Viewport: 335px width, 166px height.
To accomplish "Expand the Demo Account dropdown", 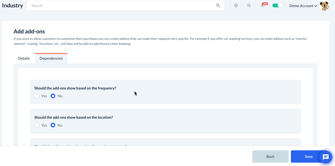I will 303,6.
